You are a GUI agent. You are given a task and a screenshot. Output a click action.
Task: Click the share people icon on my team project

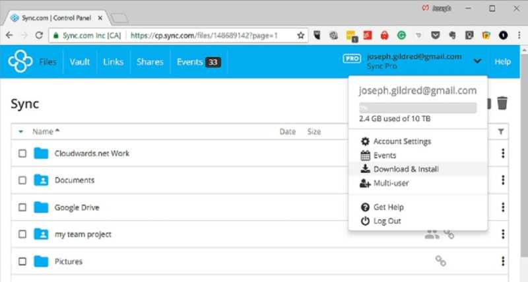[x=432, y=234]
